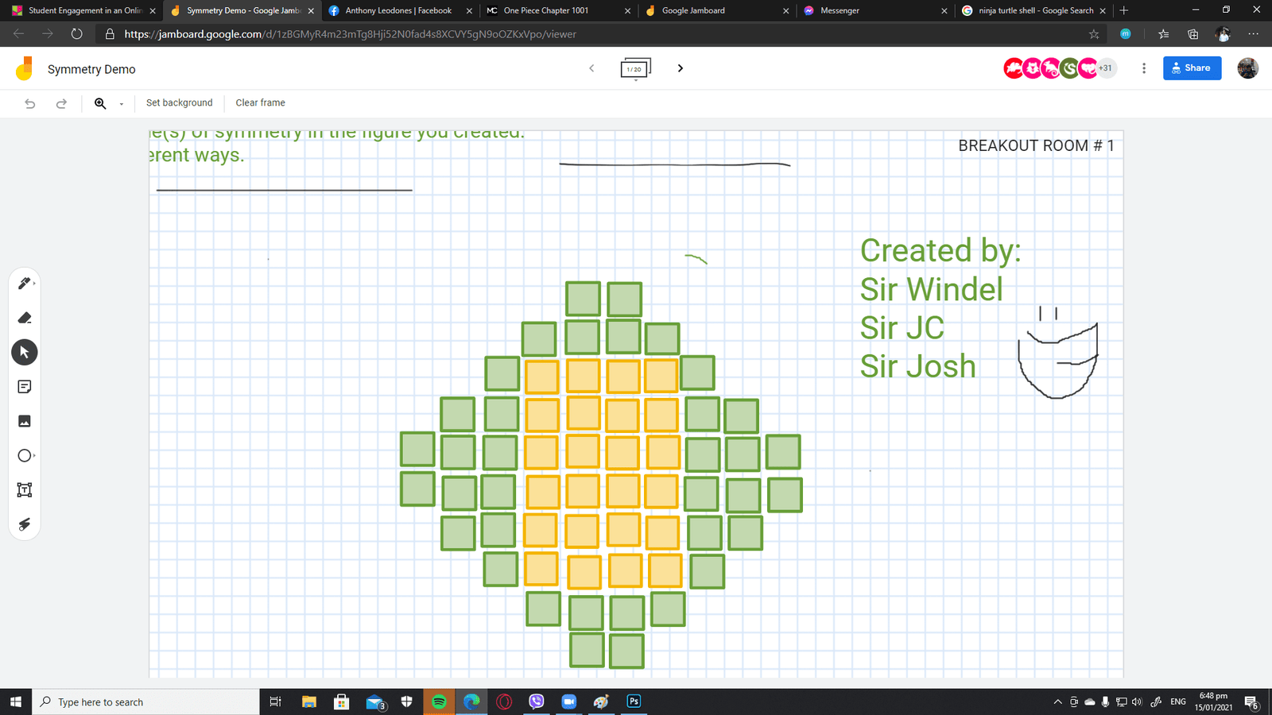Click Set background
Image resolution: width=1272 pixels, height=715 pixels.
[179, 103]
